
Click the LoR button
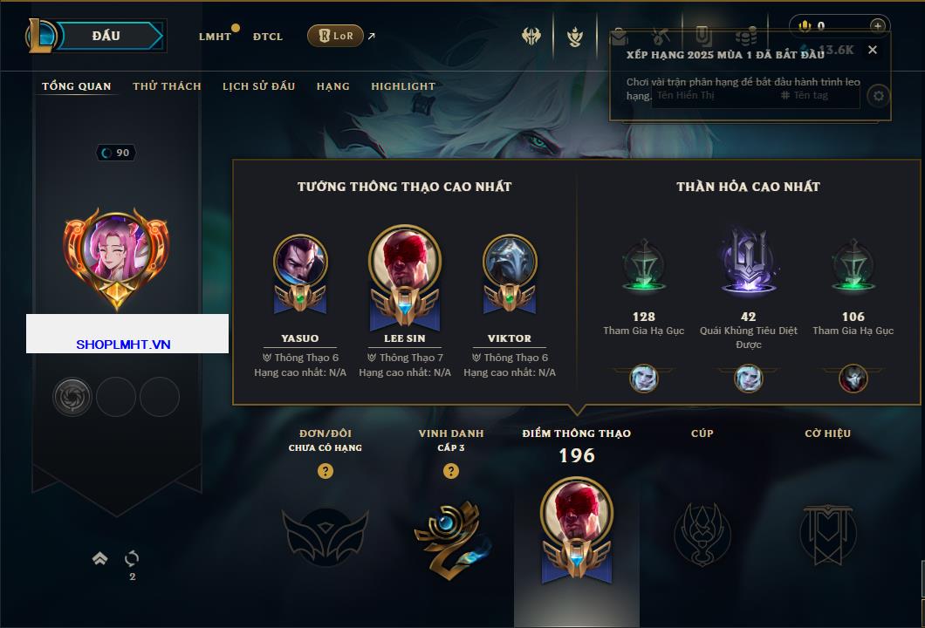(335, 36)
